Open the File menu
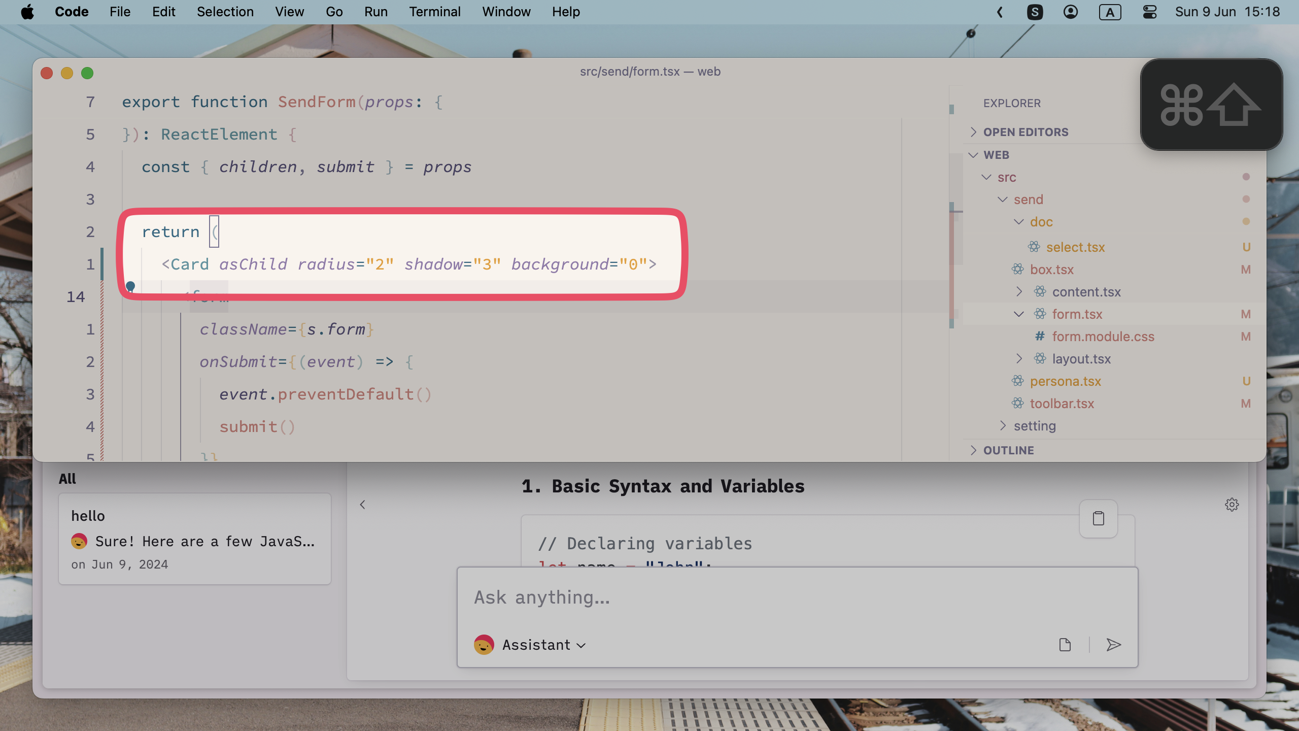Screen dimensions: 1299x731 point(120,12)
